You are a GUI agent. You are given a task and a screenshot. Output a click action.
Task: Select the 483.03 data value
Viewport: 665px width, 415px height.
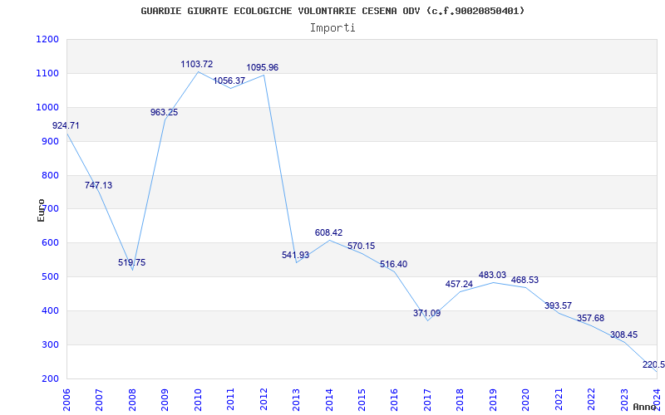coord(492,276)
